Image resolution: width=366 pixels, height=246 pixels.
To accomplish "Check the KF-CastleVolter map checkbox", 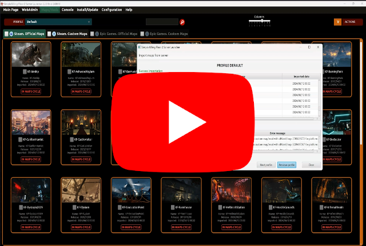I will [x=72, y=140].
